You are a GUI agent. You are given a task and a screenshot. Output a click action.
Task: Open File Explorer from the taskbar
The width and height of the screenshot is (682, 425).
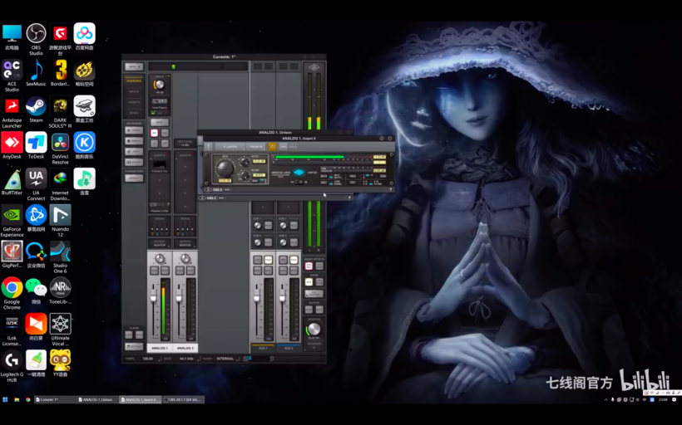coord(17,399)
